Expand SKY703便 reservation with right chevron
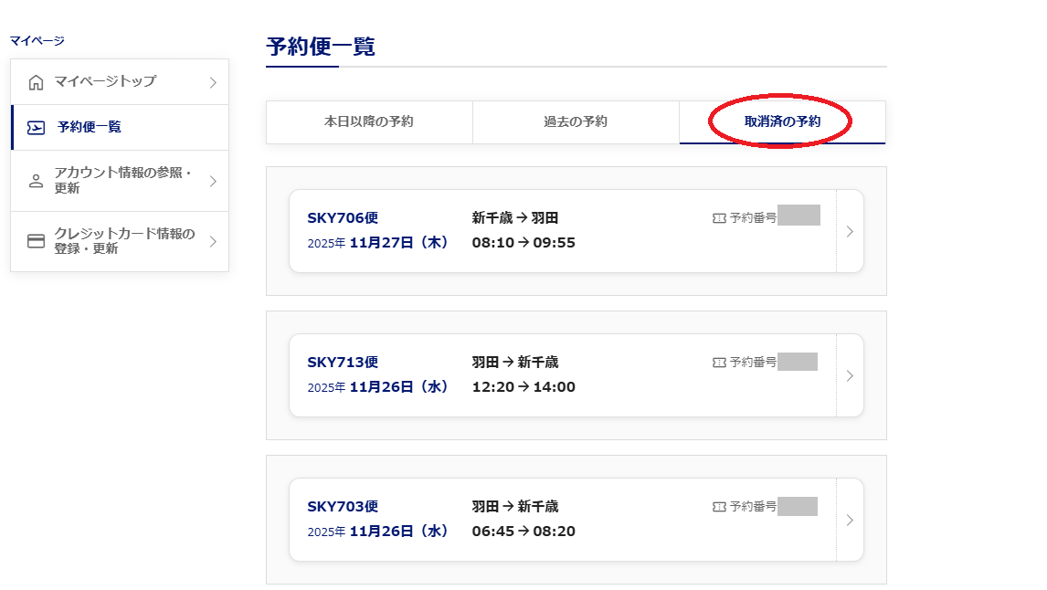Viewport: 1047px width, 590px height. [850, 520]
